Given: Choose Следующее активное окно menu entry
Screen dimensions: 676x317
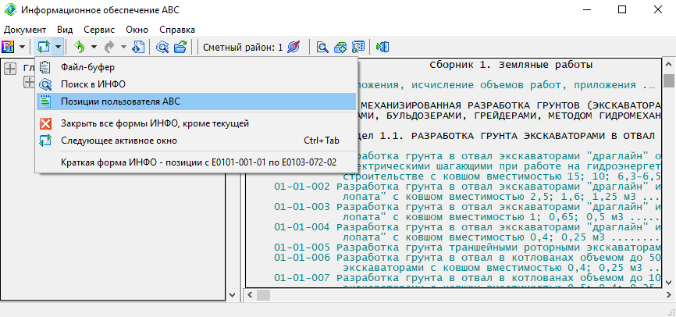Looking at the screenshot, I should point(196,141).
